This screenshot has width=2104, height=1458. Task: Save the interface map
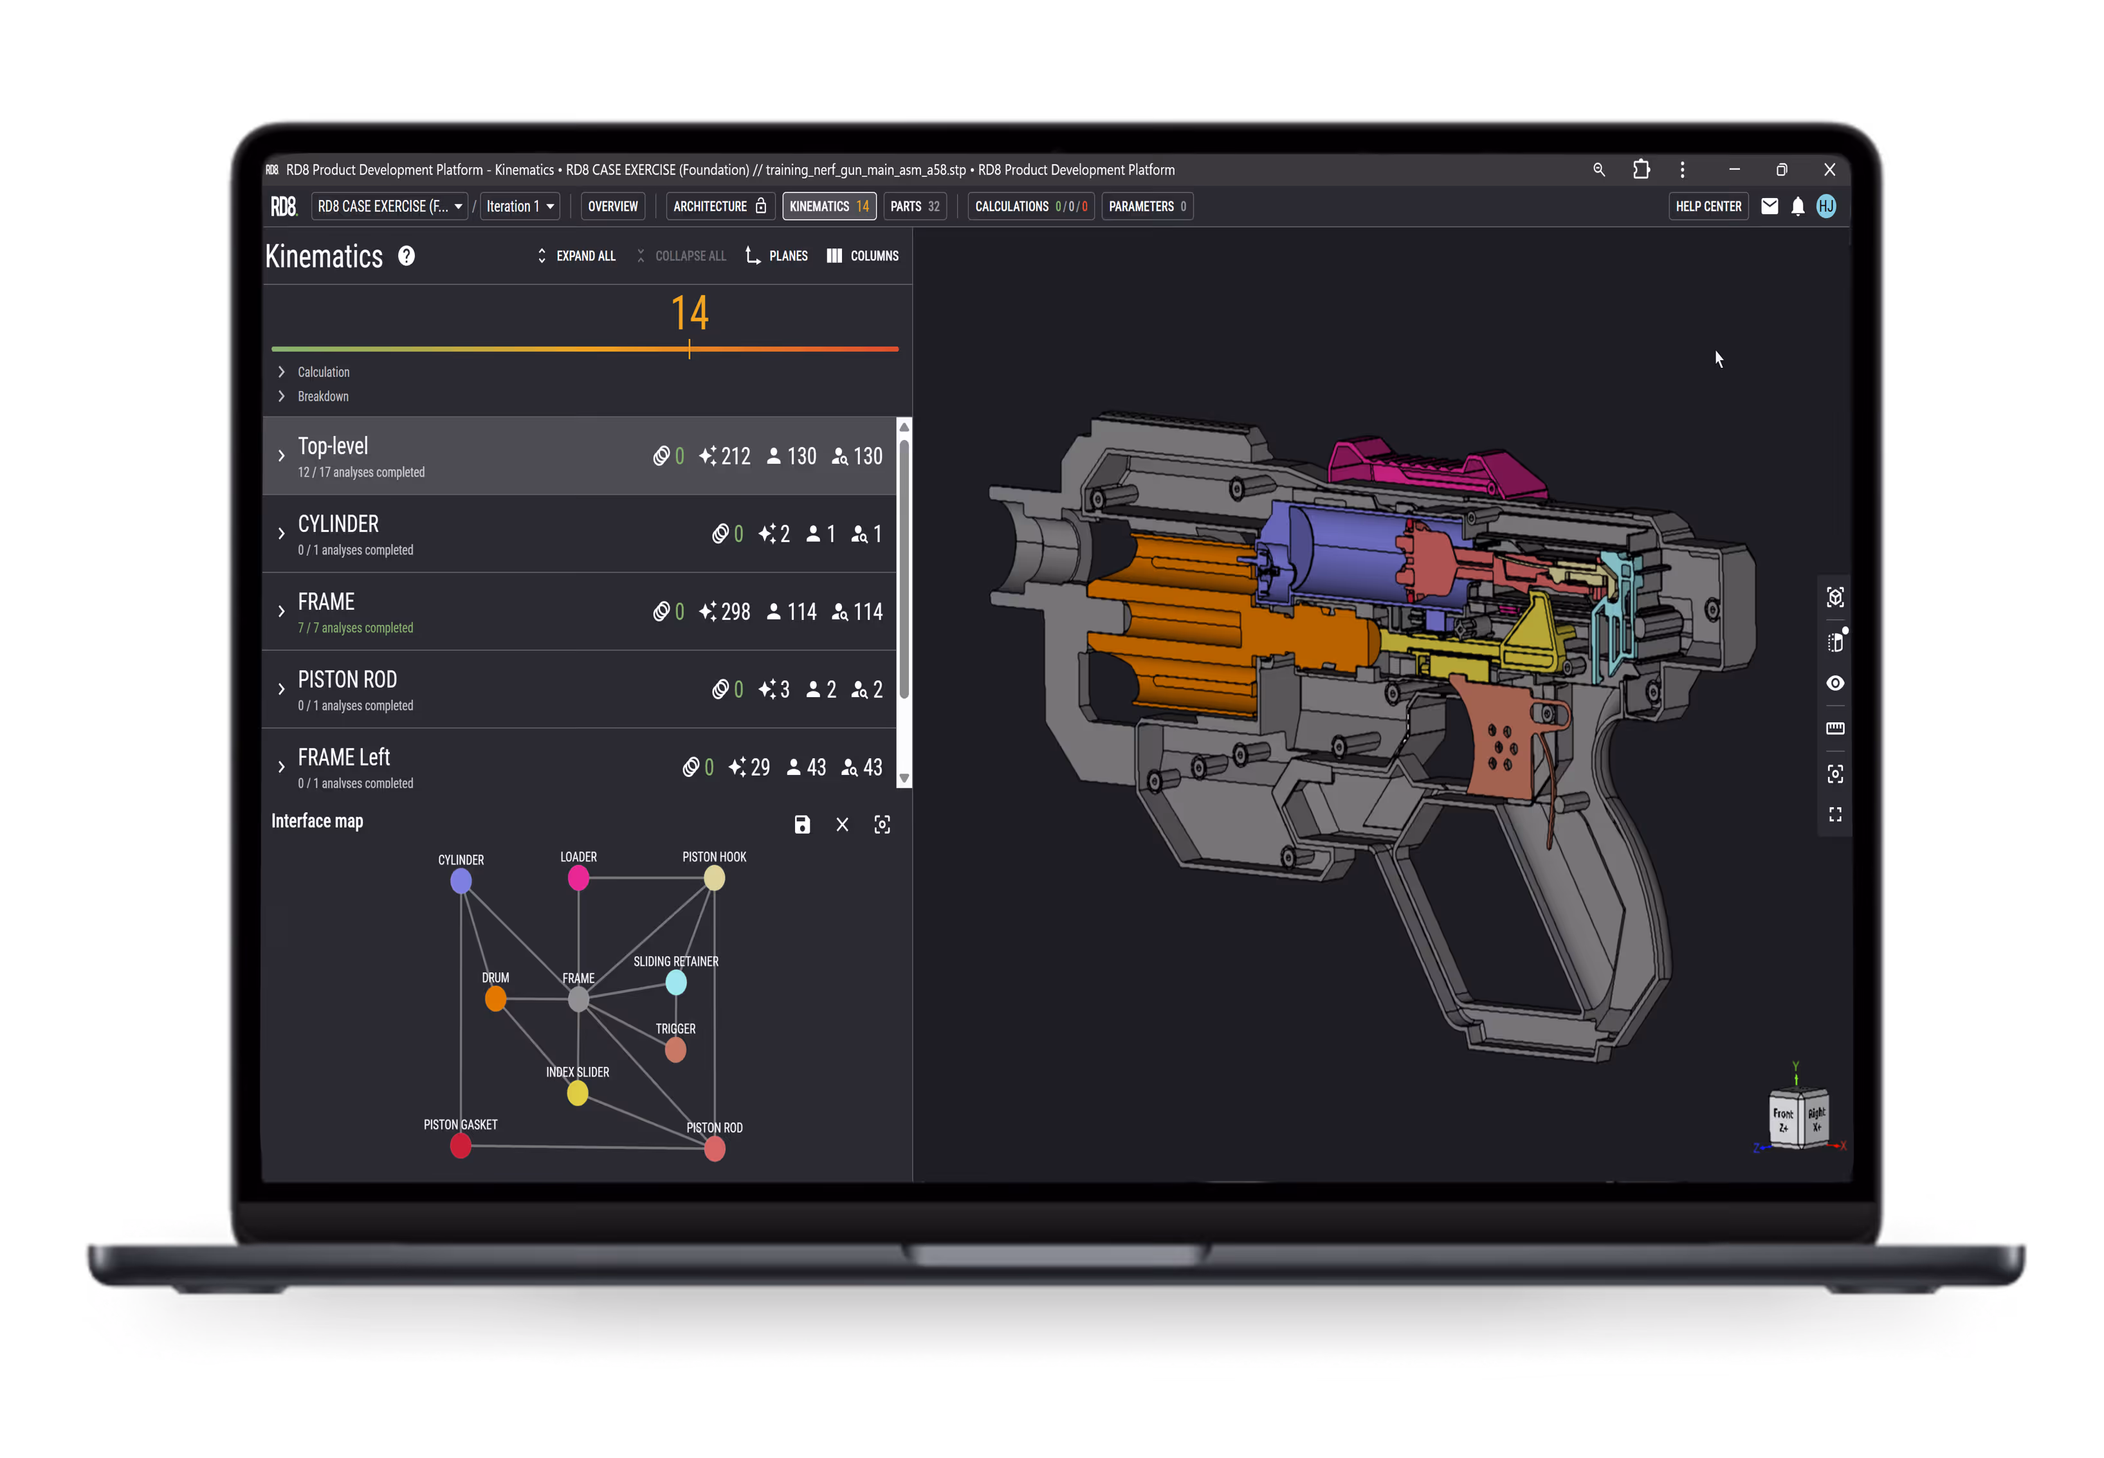[x=801, y=824]
